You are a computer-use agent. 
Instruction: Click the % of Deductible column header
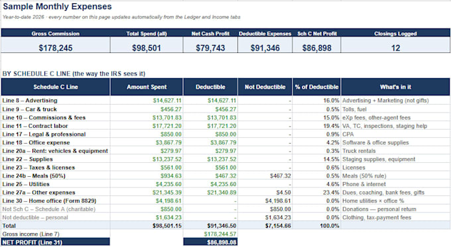pyautogui.click(x=316, y=87)
